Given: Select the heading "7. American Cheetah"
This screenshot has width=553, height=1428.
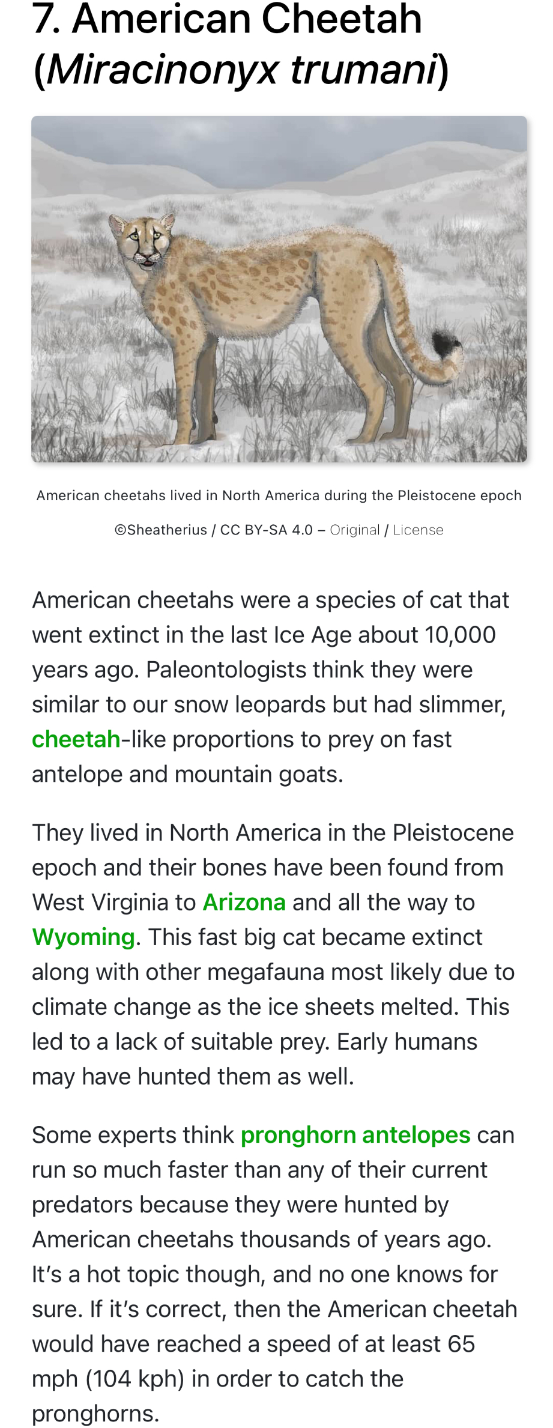Looking at the screenshot, I should click(227, 19).
